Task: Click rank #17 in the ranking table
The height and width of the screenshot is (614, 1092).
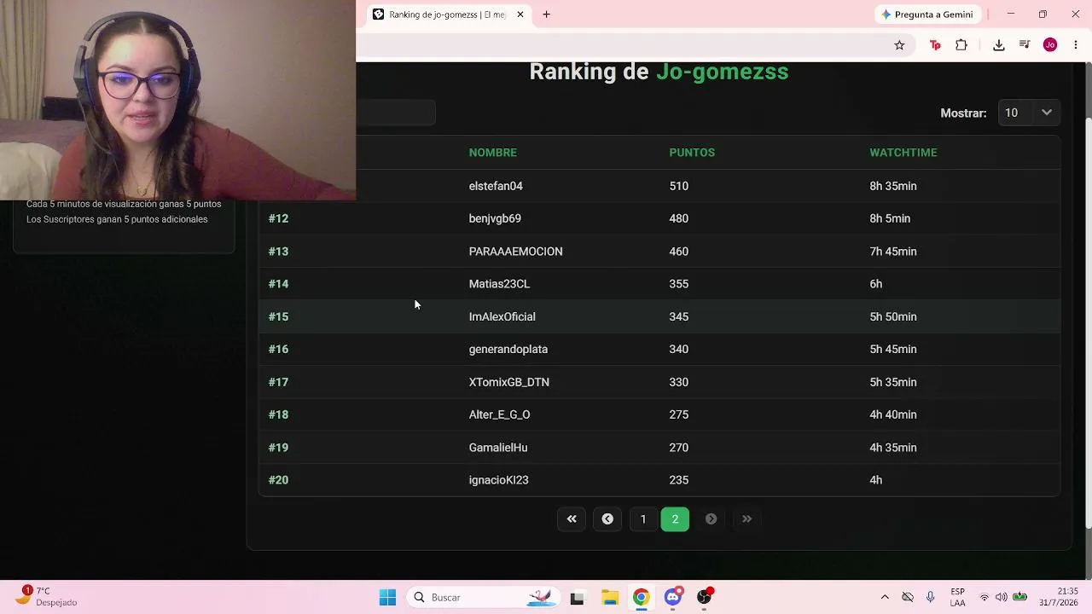Action: (278, 382)
